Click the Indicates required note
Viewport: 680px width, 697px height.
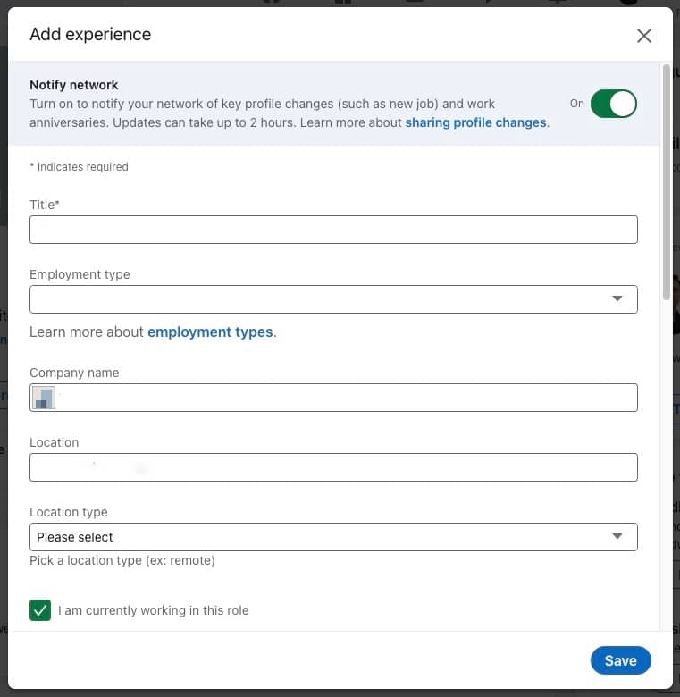pos(80,167)
